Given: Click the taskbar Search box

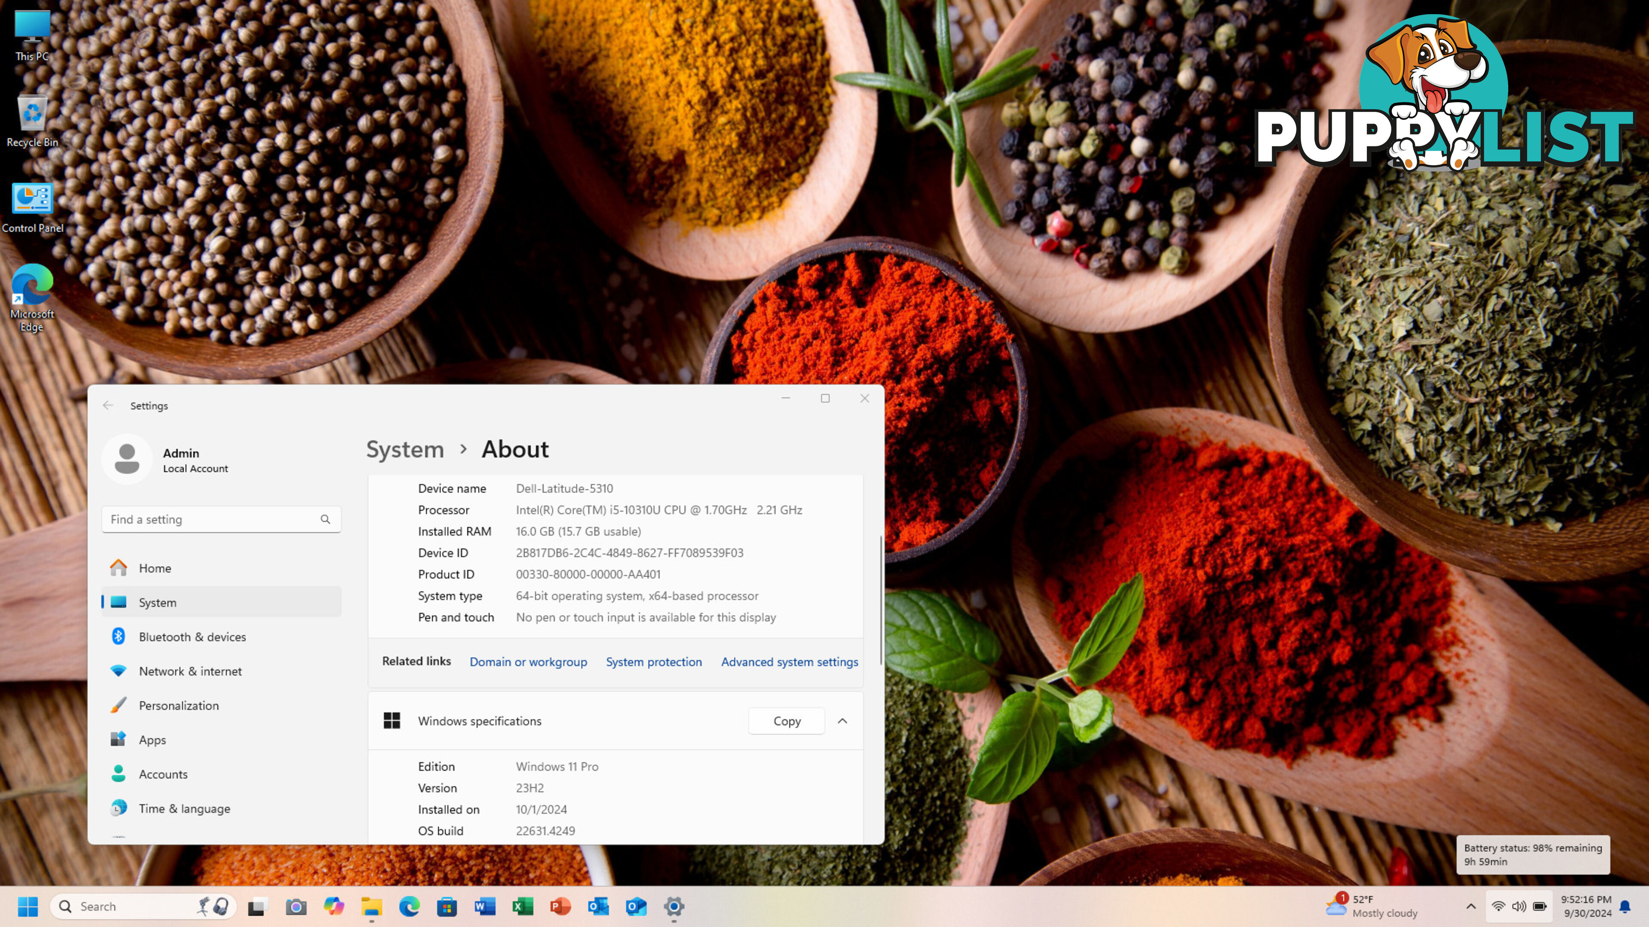Looking at the screenshot, I should (x=143, y=906).
